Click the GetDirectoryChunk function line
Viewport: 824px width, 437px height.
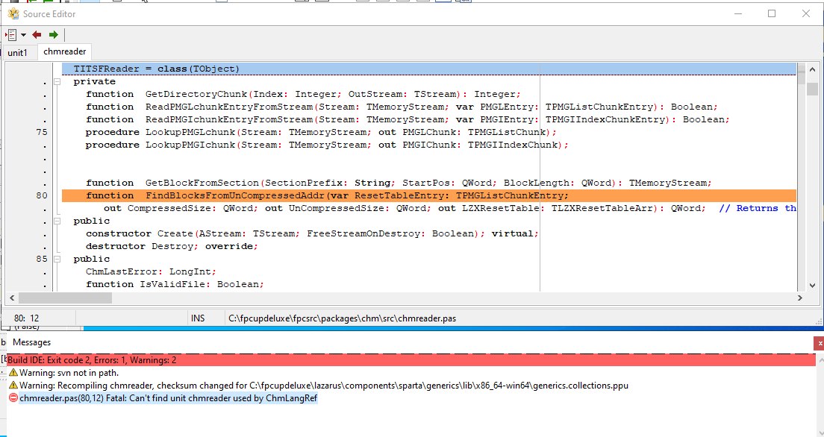pyautogui.click(x=303, y=95)
